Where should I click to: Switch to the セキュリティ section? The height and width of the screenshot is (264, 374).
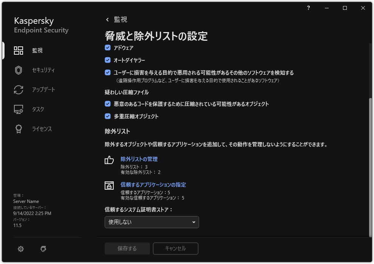44,70
